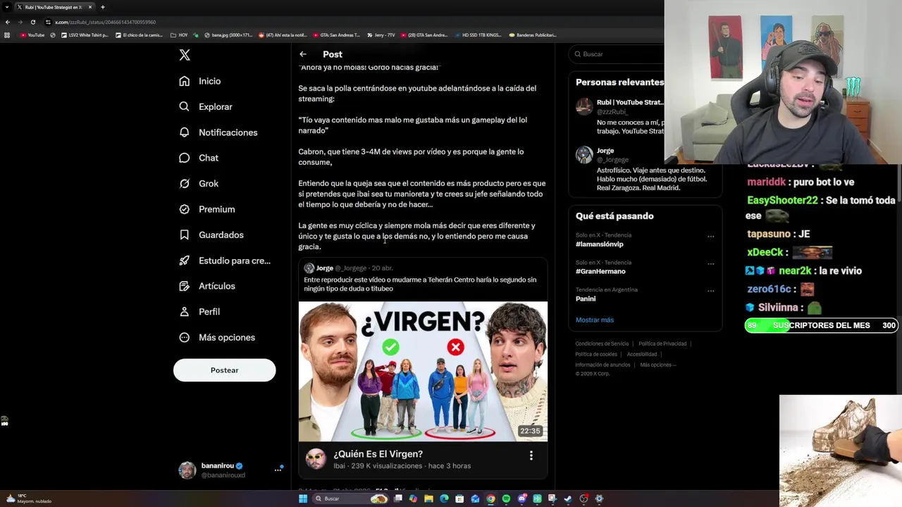Open a new browser tab
902x507 pixels.
[x=102, y=7]
